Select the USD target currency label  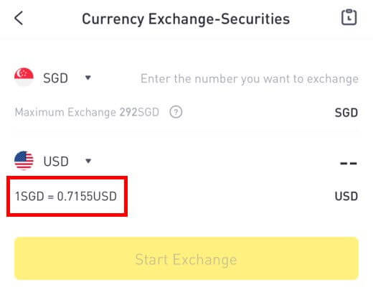tap(56, 161)
